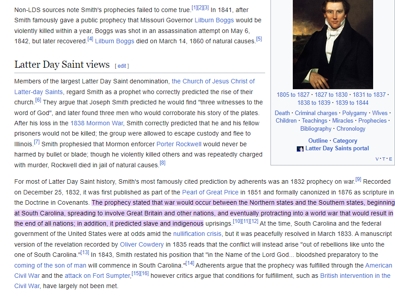This screenshot has height=297, width=395.
Task: Open the 1827 to 1830 sidebar link
Action: click(x=331, y=95)
